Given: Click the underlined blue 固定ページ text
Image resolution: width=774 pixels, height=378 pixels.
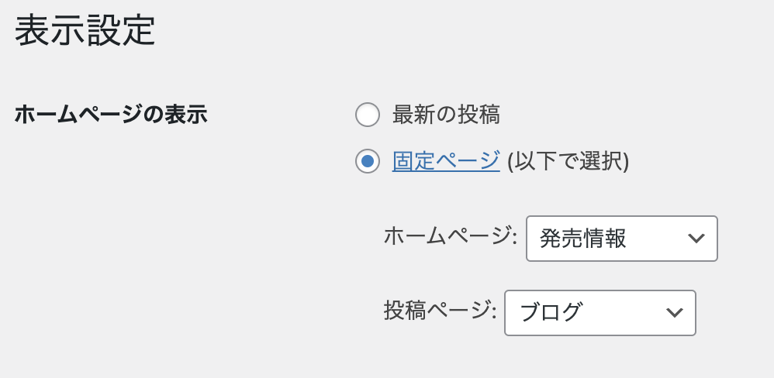Looking at the screenshot, I should coord(446,161).
